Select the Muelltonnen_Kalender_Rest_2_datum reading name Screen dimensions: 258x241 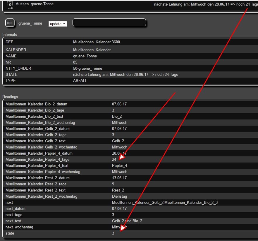click(x=37, y=178)
